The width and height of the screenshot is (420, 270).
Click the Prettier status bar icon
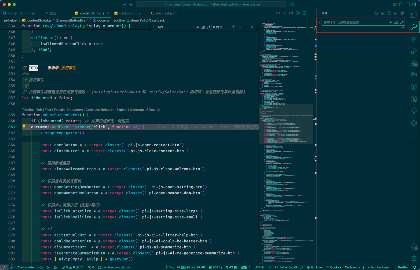tap(401, 267)
